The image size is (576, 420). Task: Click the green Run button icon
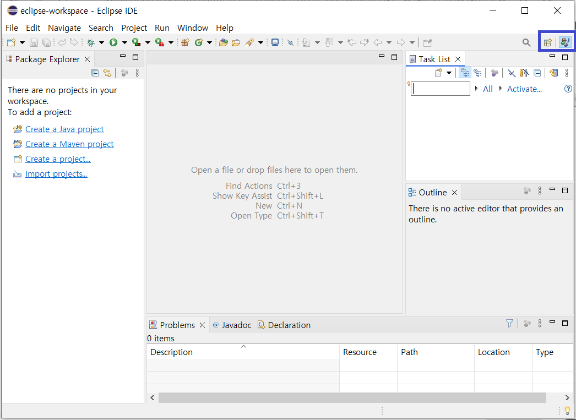[x=113, y=42]
